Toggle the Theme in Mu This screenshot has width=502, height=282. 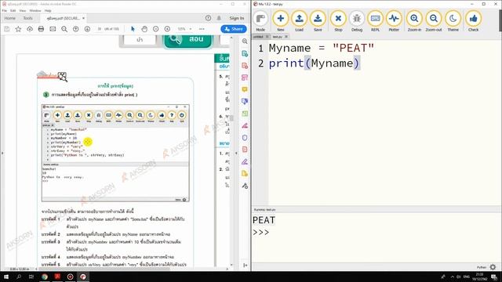tap(453, 21)
